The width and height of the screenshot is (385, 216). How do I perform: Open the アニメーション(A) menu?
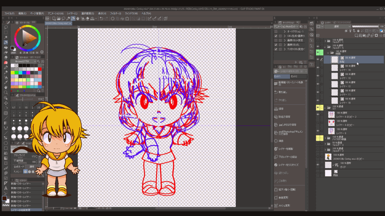pyautogui.click(x=56, y=14)
